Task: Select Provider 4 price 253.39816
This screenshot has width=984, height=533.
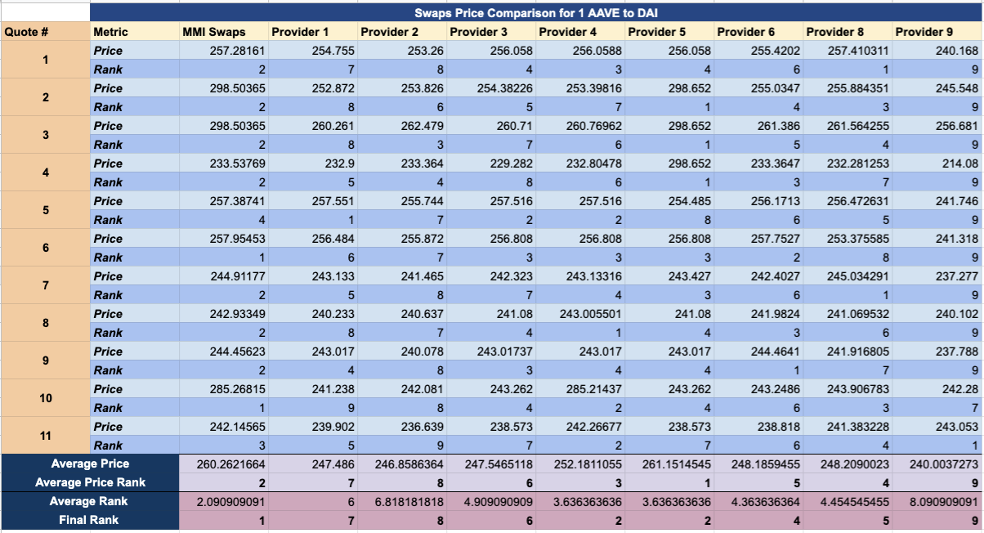Action: tap(580, 88)
